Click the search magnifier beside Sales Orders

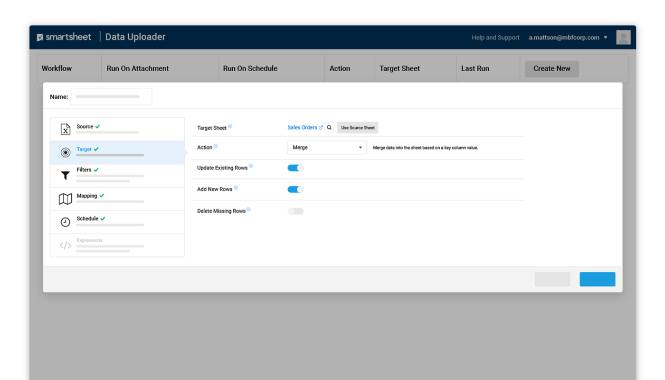[x=329, y=128]
